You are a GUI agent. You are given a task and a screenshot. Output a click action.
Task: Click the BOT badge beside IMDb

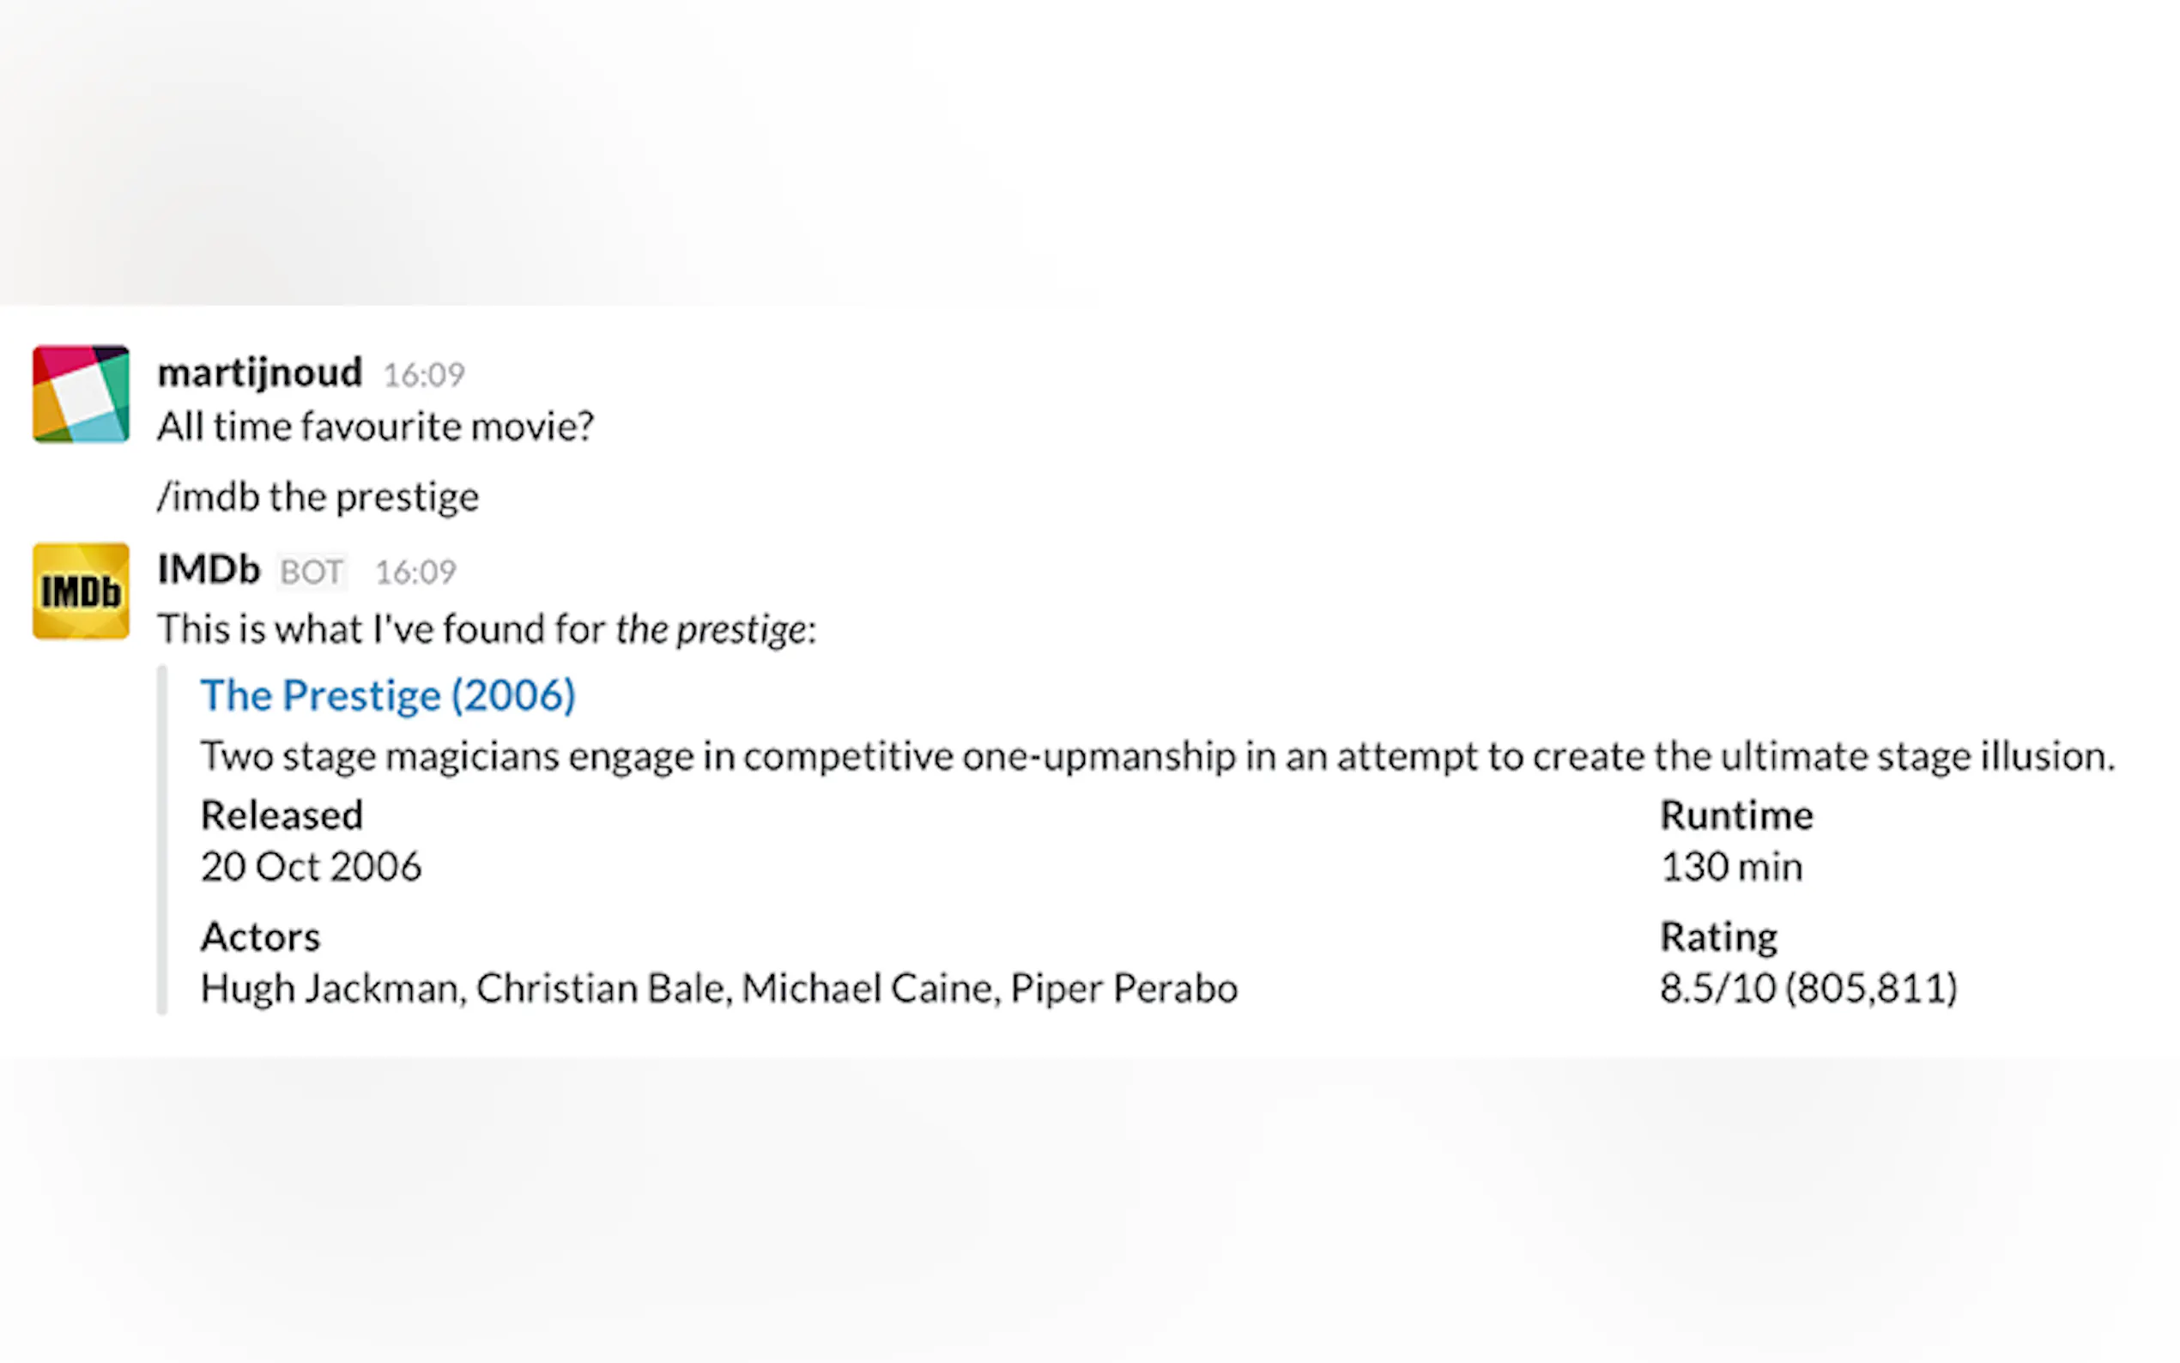click(x=312, y=572)
